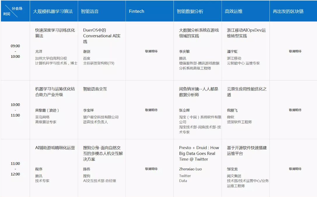Click the company 菜鸟网络

42,117
